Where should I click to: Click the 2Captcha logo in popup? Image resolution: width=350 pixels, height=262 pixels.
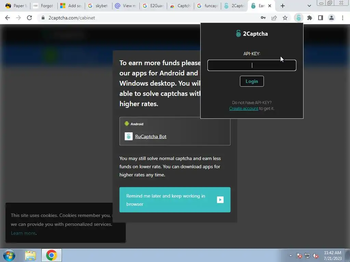click(x=252, y=34)
